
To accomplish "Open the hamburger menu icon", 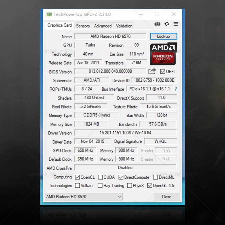I will point(176,24).
